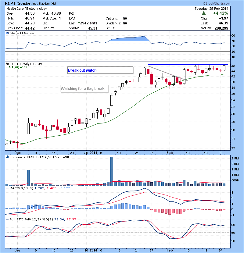Click the green up arrow beside 2942 shrs
Screen dimensions: 244x253
79,23
